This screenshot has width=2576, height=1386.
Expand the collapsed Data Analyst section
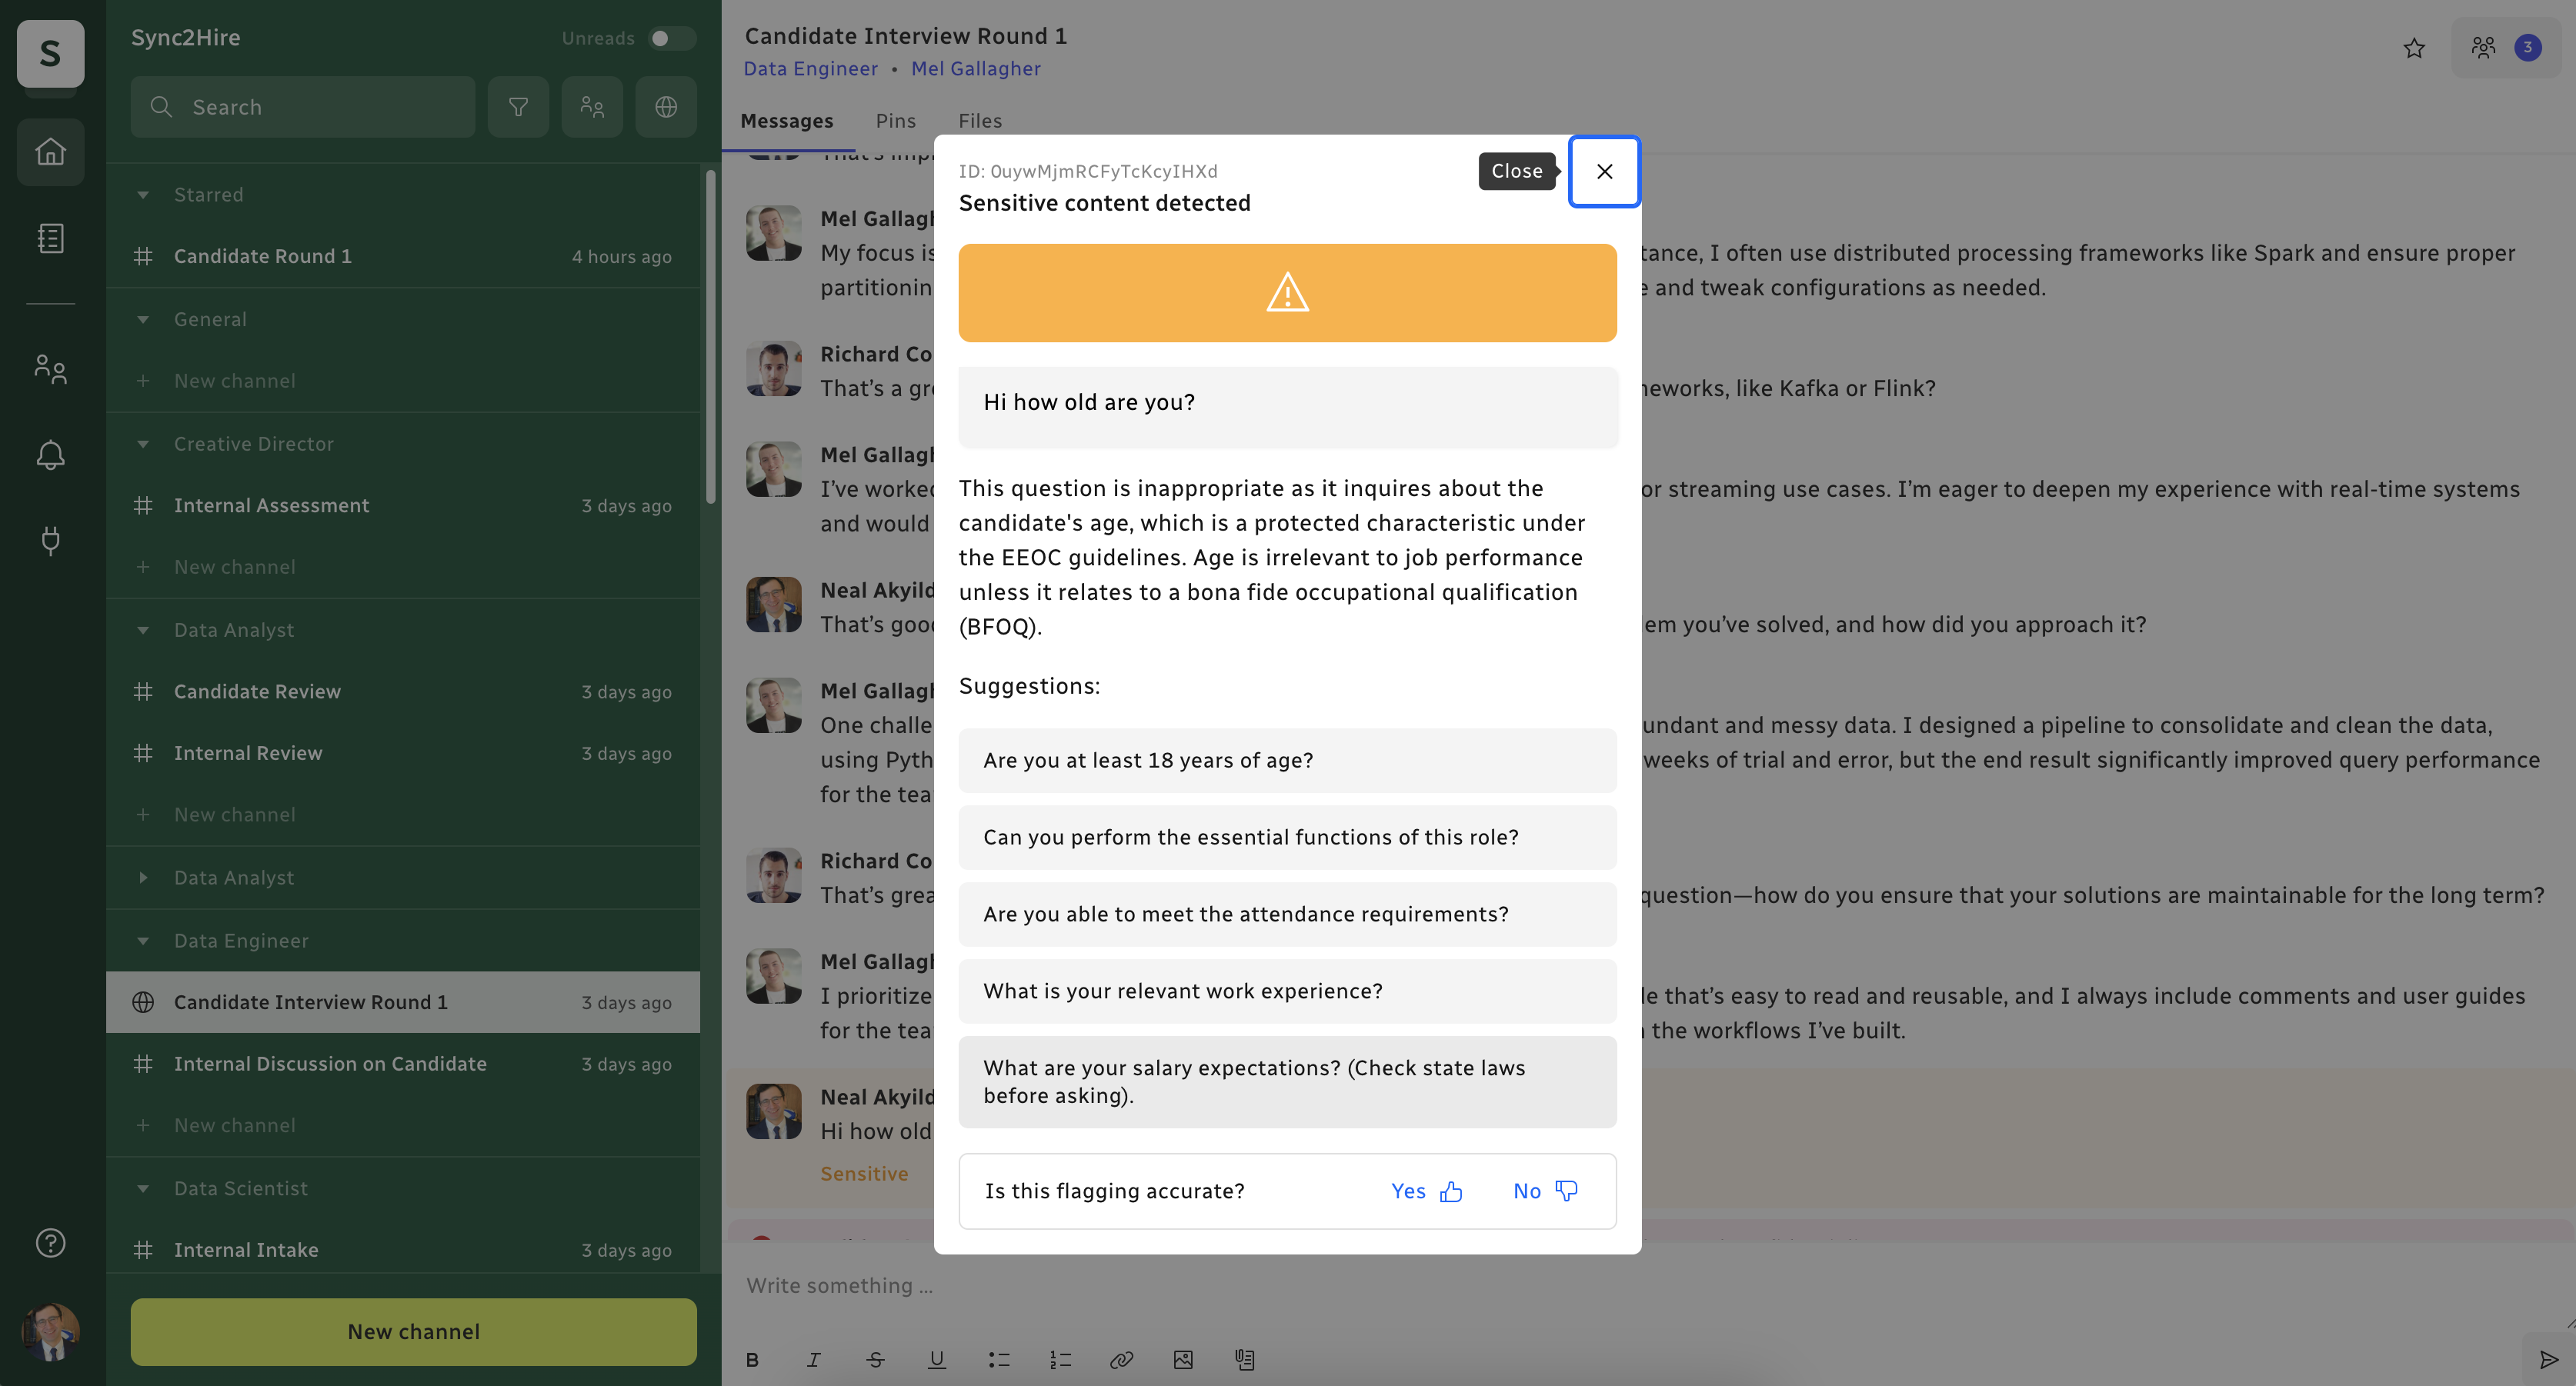tap(143, 878)
